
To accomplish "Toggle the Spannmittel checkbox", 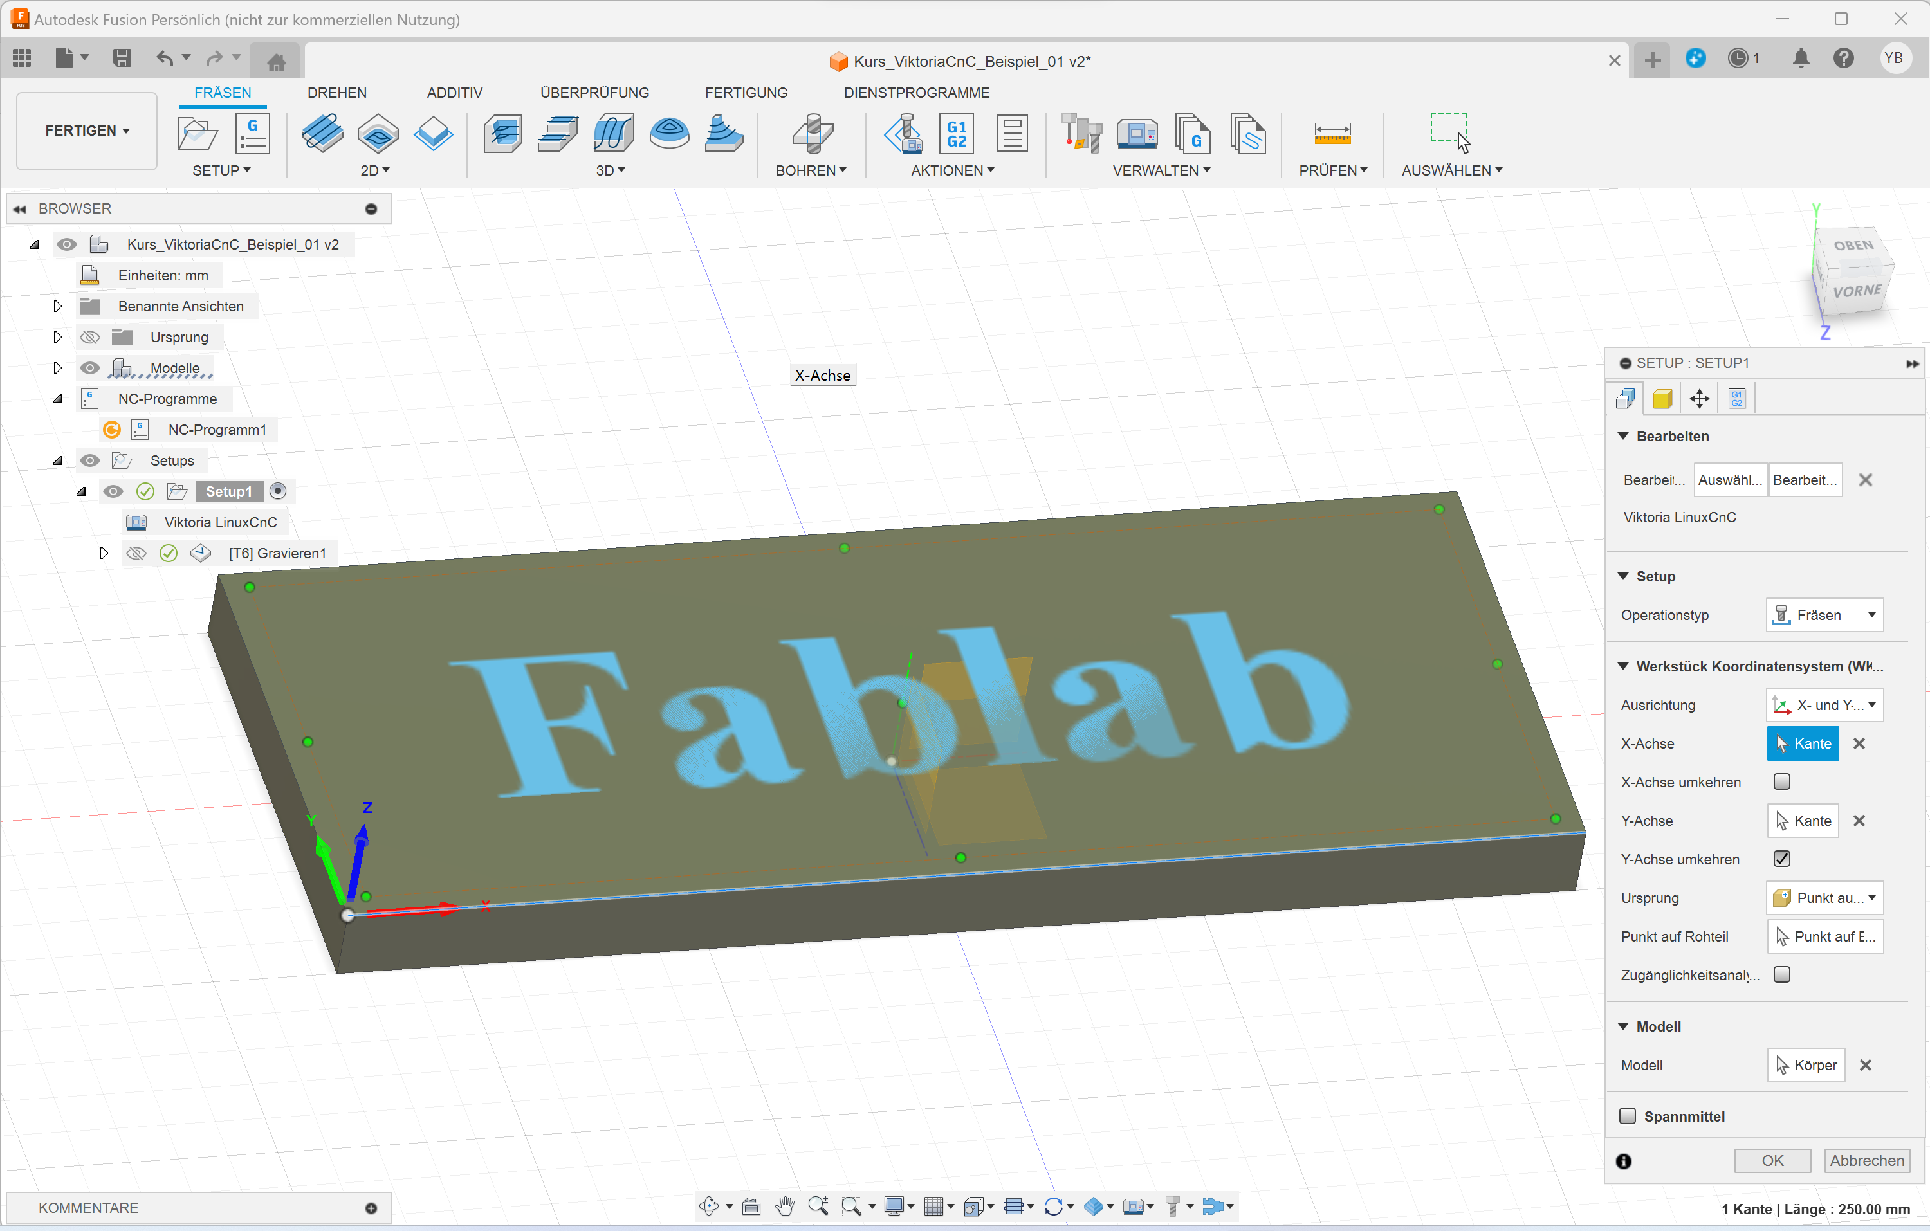I will tap(1628, 1116).
